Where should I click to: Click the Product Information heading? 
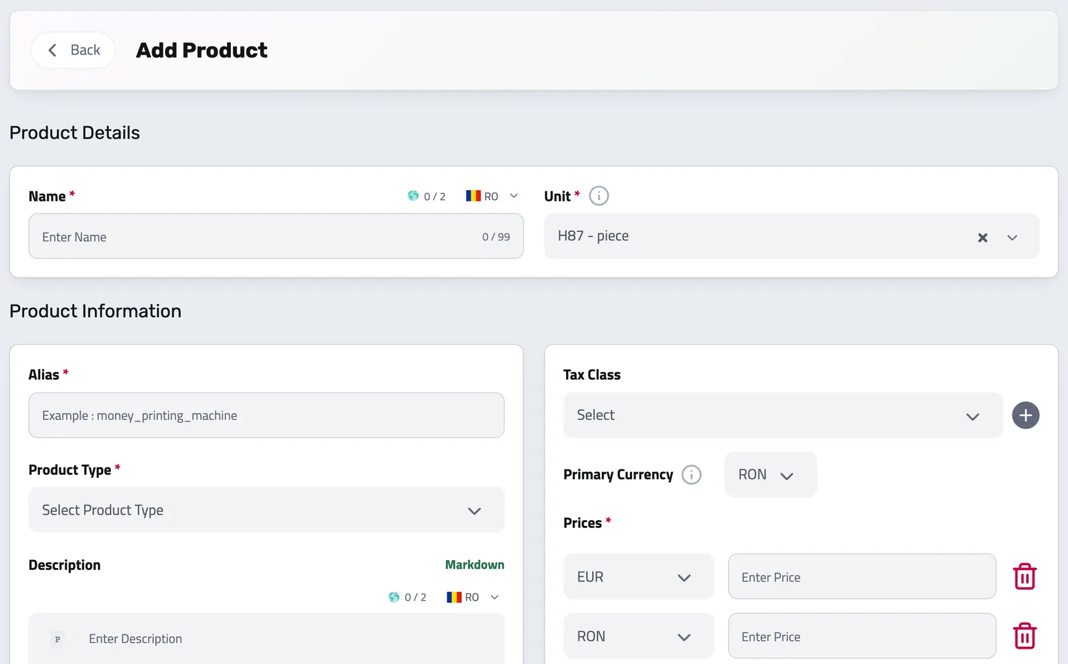click(95, 311)
